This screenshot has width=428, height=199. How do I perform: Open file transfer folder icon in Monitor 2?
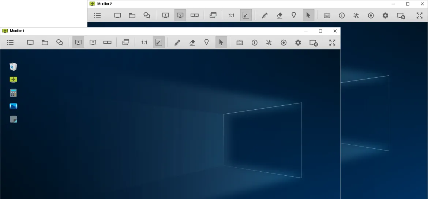132,15
